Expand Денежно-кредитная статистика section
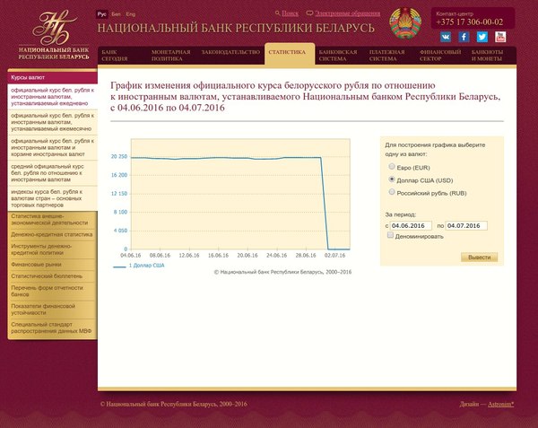 coord(51,234)
